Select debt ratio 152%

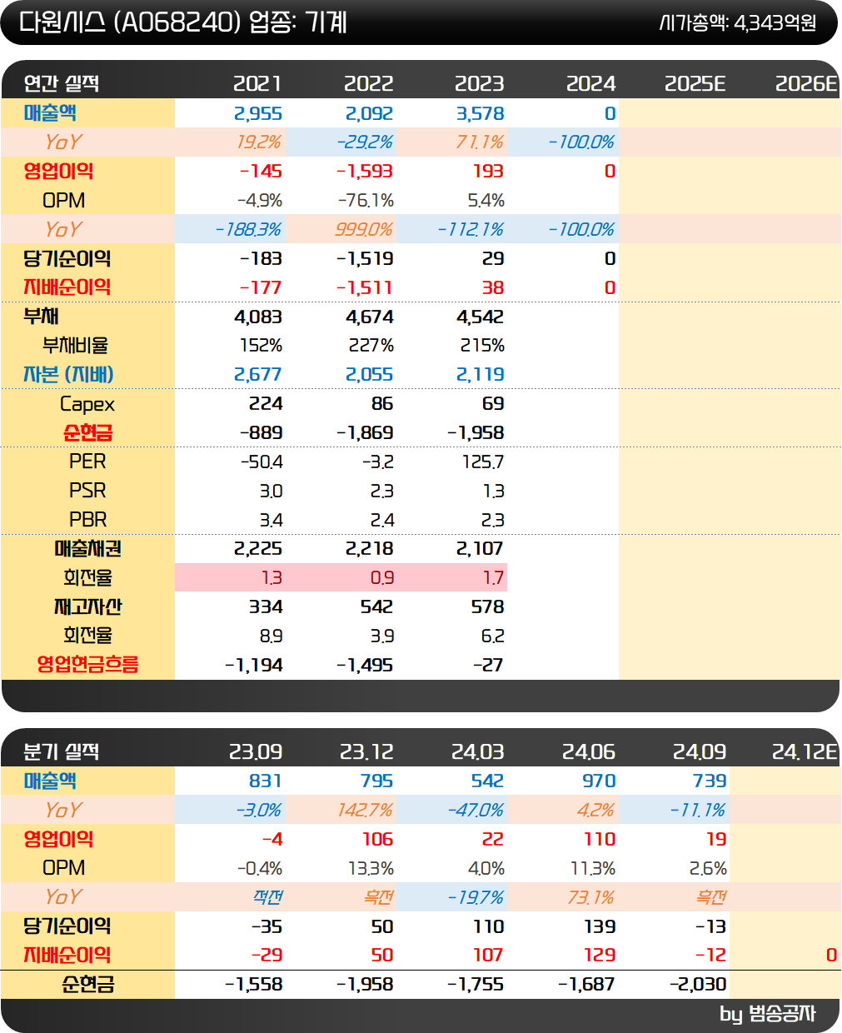pyautogui.click(x=261, y=346)
